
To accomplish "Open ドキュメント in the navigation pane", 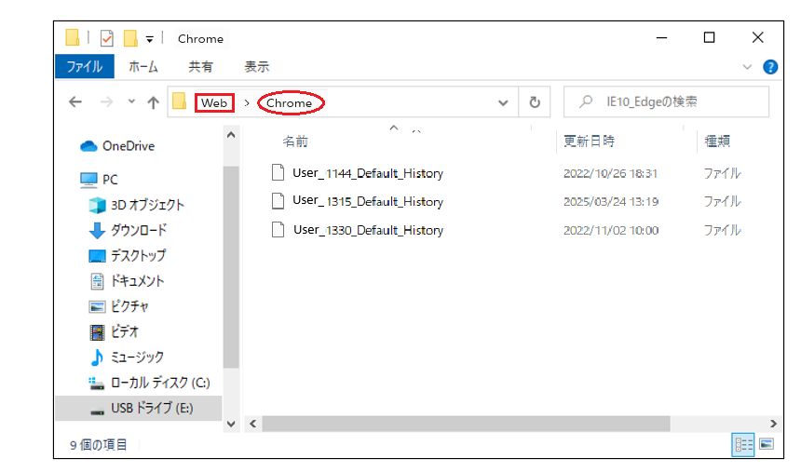I will click(128, 281).
